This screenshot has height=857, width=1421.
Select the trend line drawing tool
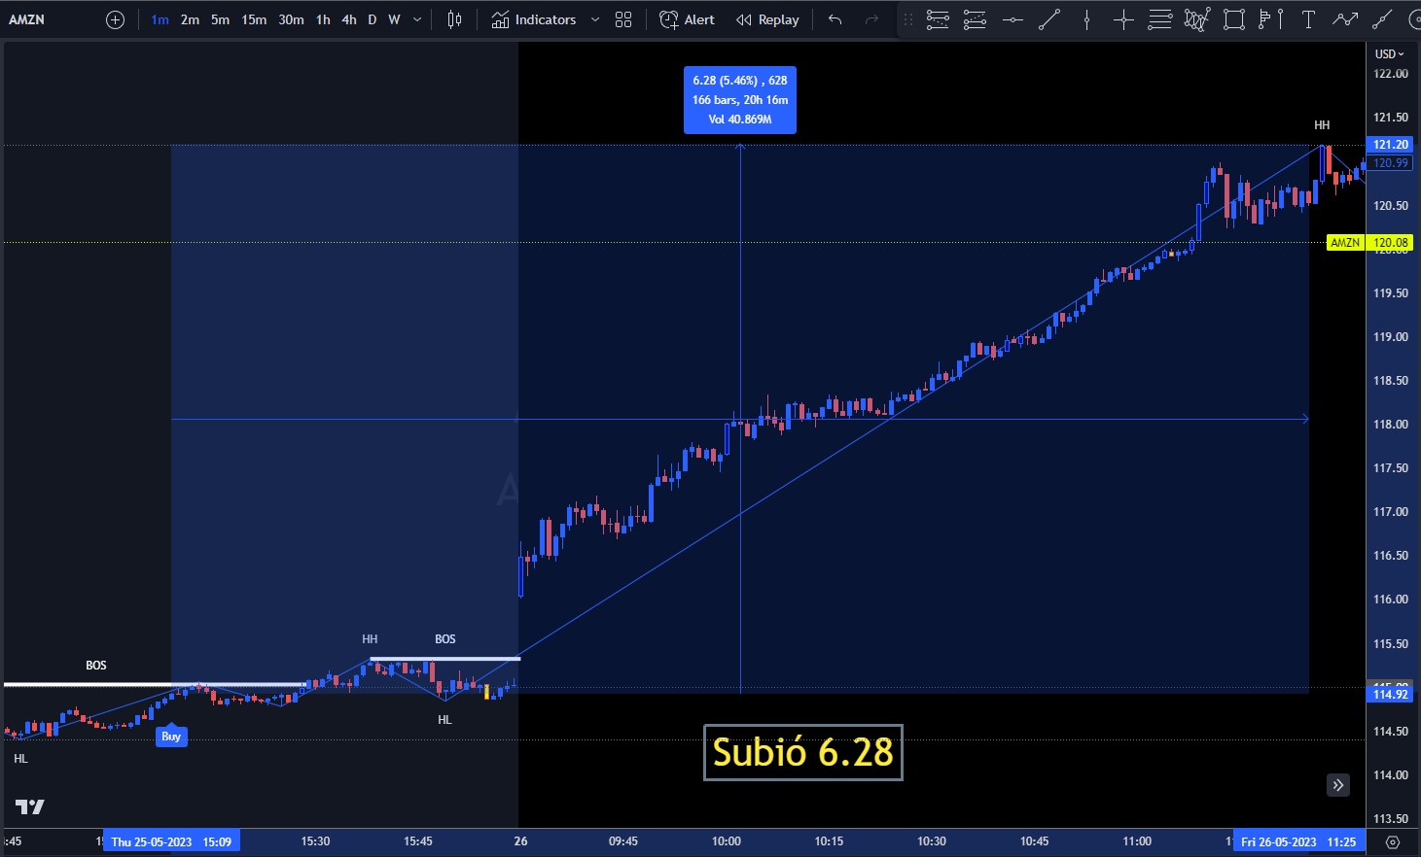tap(1049, 19)
